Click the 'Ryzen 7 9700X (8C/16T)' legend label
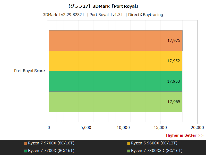This screenshot has height=155, width=206. click(51, 143)
